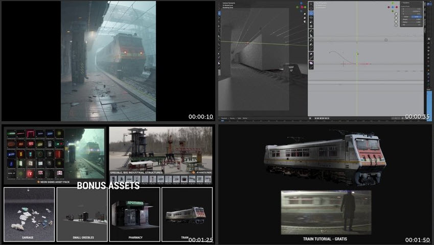Image resolution: width=434 pixels, height=245 pixels.
Task: Toggle camera view in right viewport
Action: [x=396, y=21]
